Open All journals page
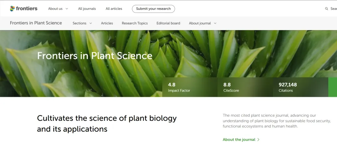The image size is (337, 145). [x=87, y=9]
